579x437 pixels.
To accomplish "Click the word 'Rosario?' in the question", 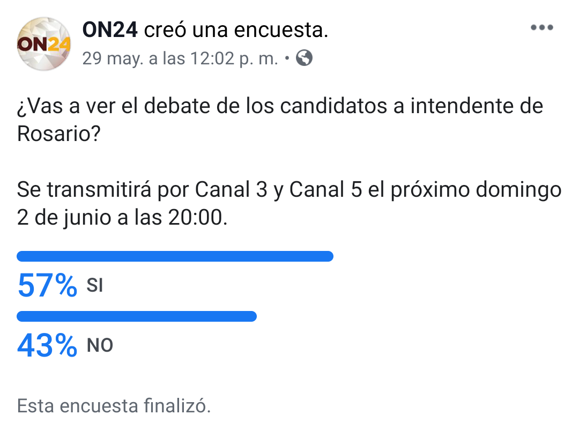I will [x=59, y=134].
